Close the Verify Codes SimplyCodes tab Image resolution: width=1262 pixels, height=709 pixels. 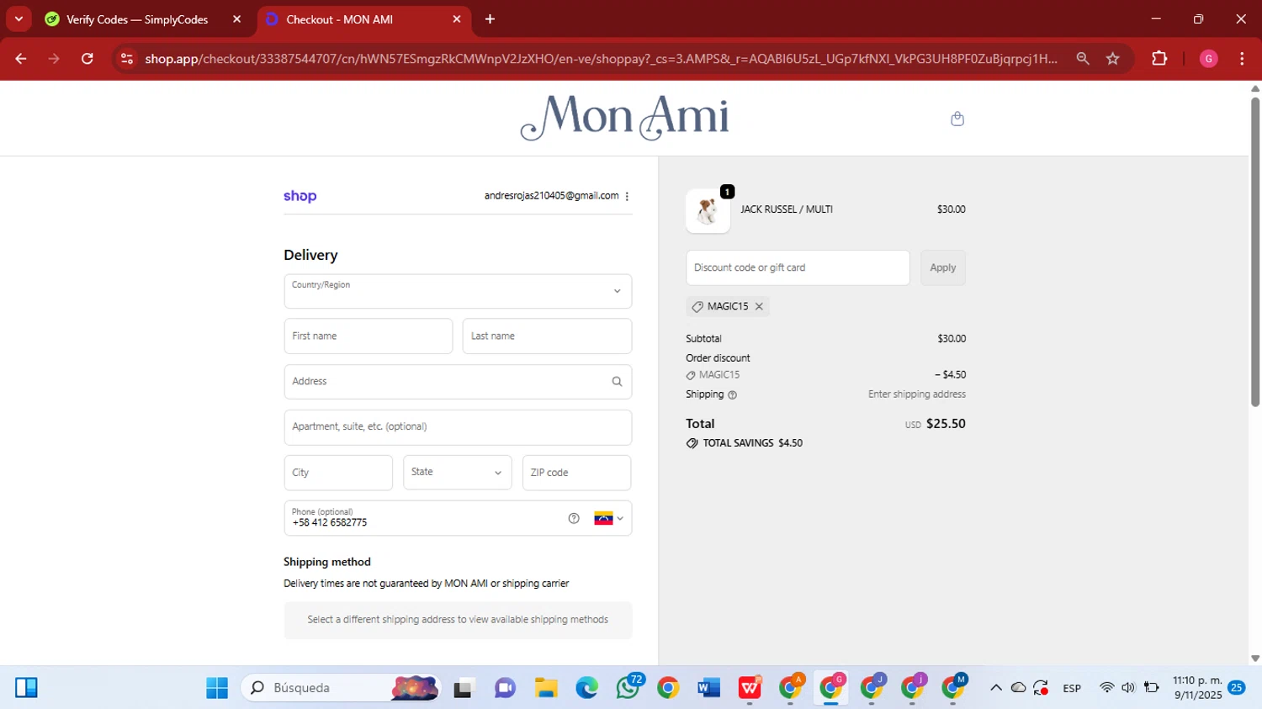coord(236,19)
